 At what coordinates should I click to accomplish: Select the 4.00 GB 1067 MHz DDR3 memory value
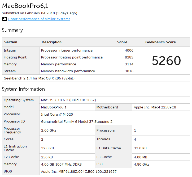[61, 164]
